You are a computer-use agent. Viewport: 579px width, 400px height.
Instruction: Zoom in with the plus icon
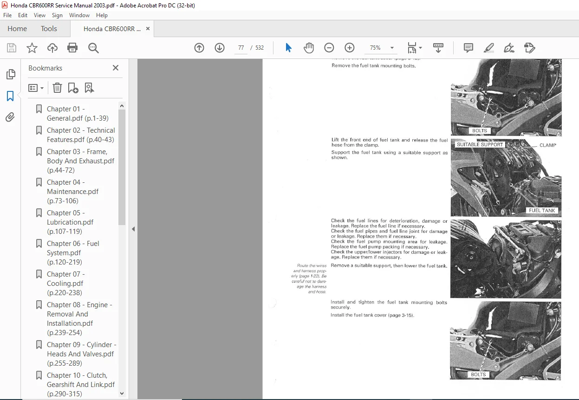point(350,48)
